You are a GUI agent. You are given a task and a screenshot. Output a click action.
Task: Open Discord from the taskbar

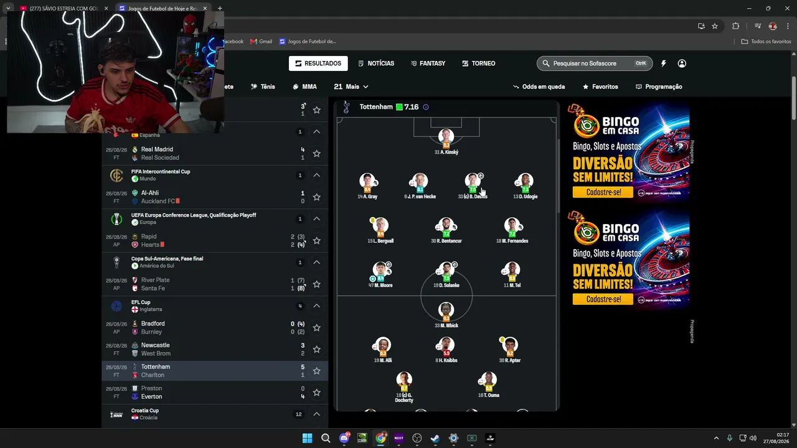coord(344,438)
